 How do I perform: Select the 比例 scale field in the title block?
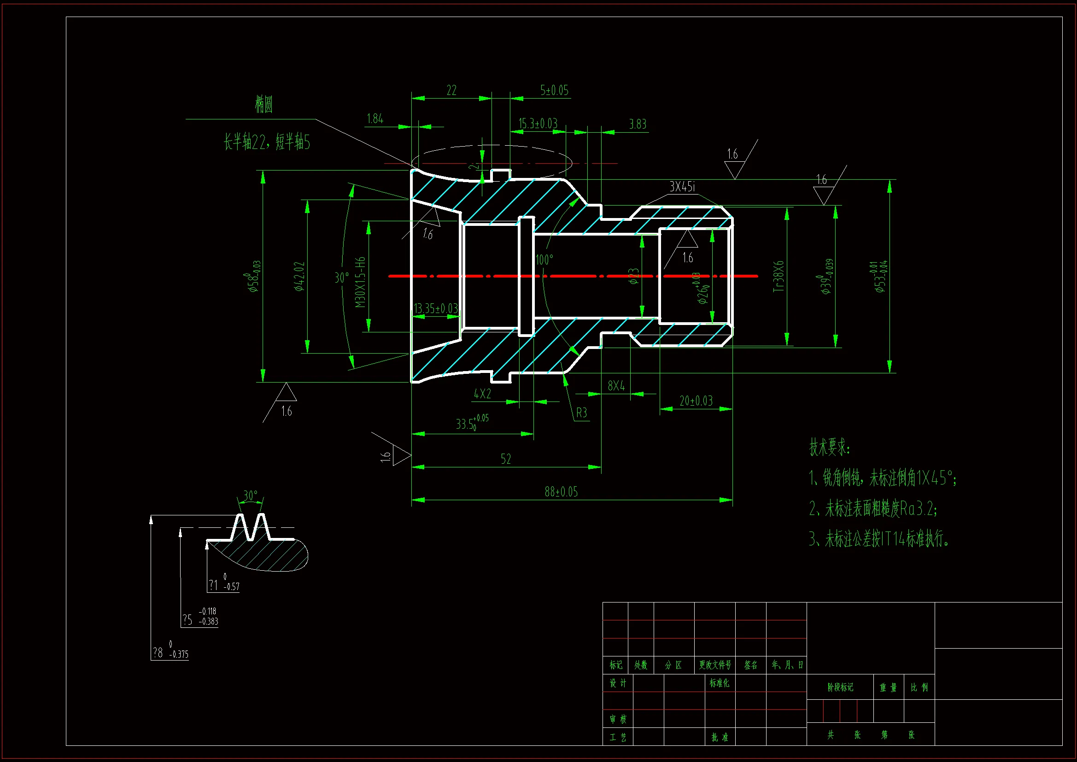pyautogui.click(x=919, y=687)
